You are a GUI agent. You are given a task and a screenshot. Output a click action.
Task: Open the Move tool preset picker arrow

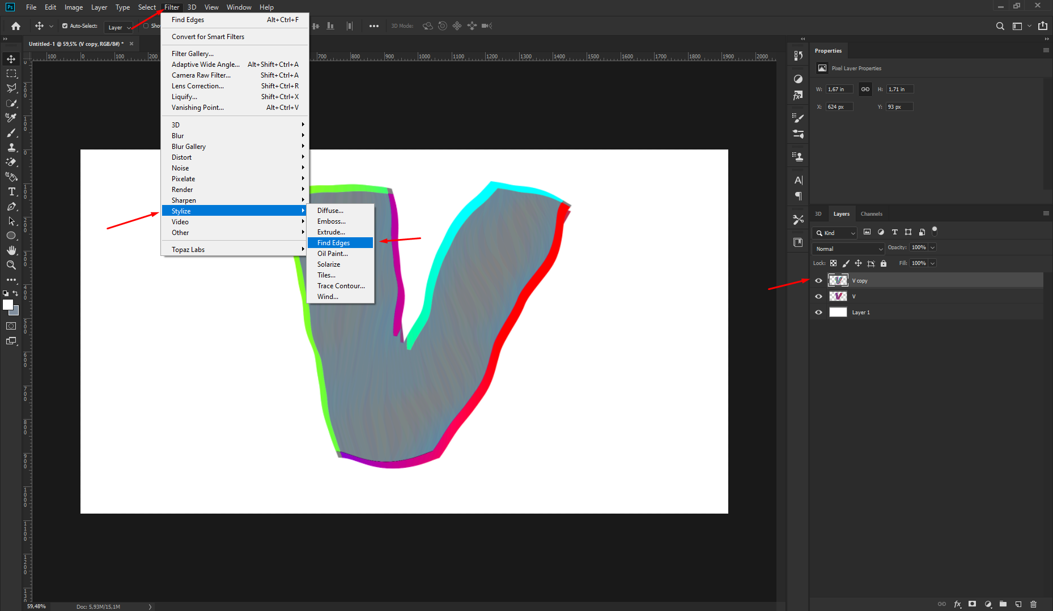pos(51,26)
